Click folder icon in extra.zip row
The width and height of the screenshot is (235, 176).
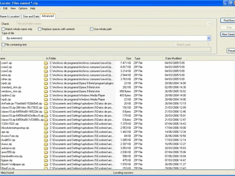pos(46,75)
